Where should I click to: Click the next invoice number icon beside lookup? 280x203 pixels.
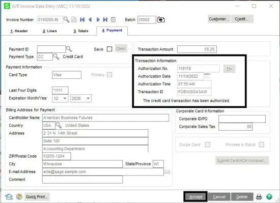coord(74,20)
